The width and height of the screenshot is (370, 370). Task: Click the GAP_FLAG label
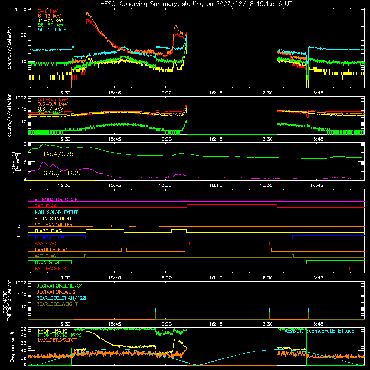[45, 206]
